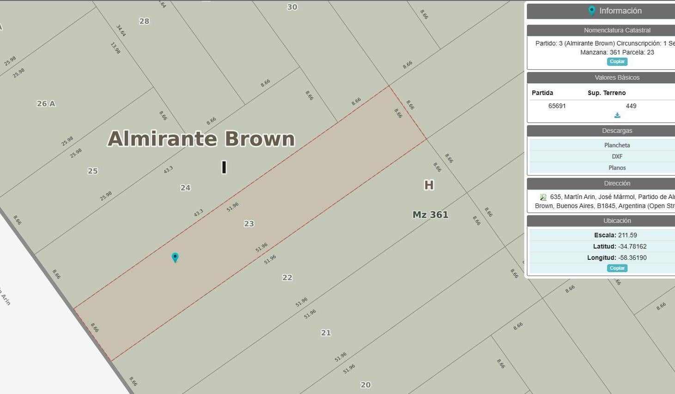Image resolution: width=675 pixels, height=394 pixels.
Task: Click the Mz 361 block label
Action: tap(431, 215)
